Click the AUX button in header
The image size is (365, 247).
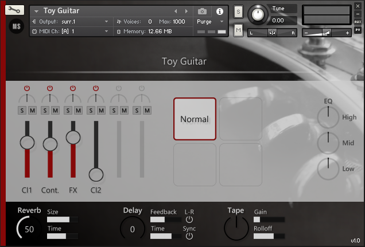pos(358,22)
